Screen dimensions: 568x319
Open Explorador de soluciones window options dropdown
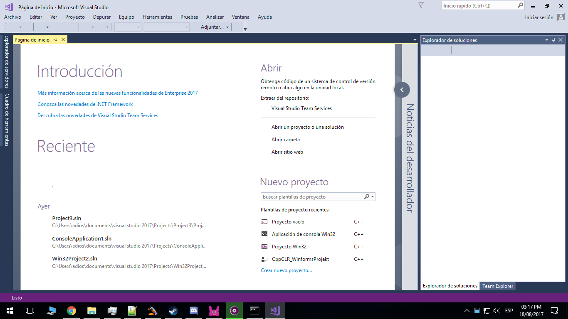[x=547, y=40]
